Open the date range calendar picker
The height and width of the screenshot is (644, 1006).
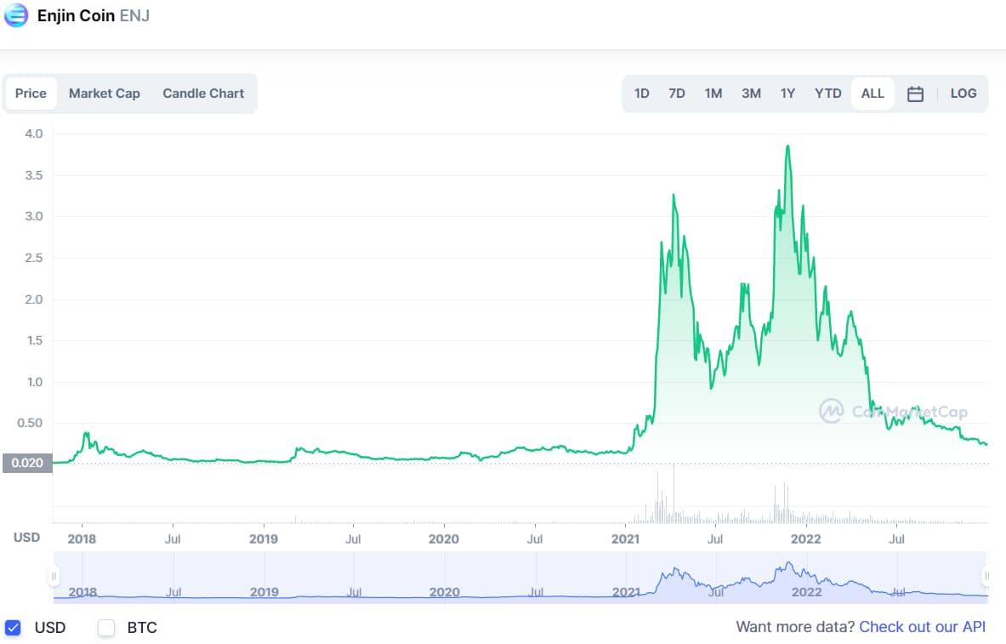(x=915, y=94)
